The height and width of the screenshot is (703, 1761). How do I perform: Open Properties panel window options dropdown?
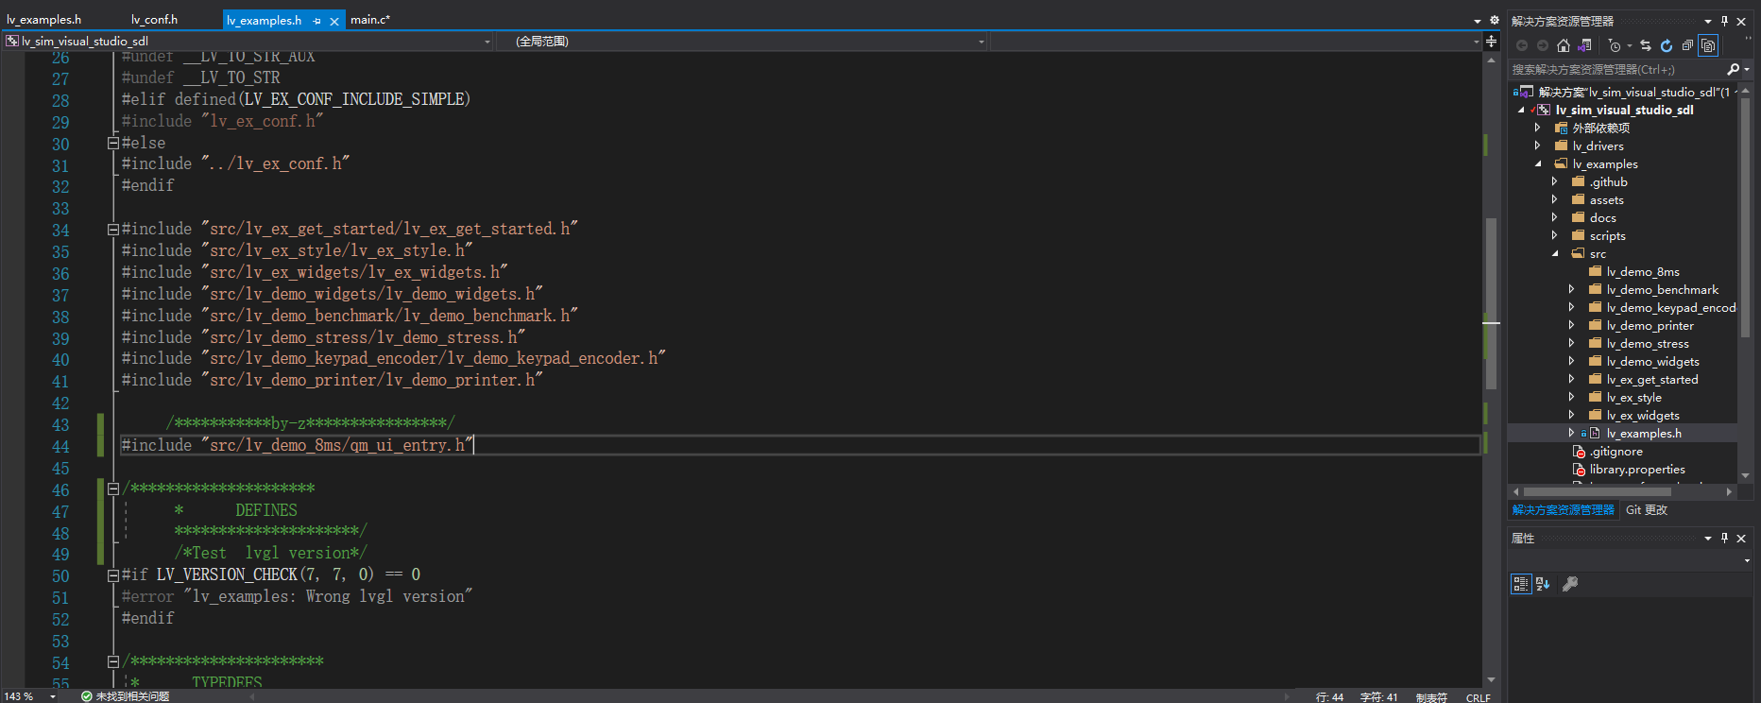1708,538
